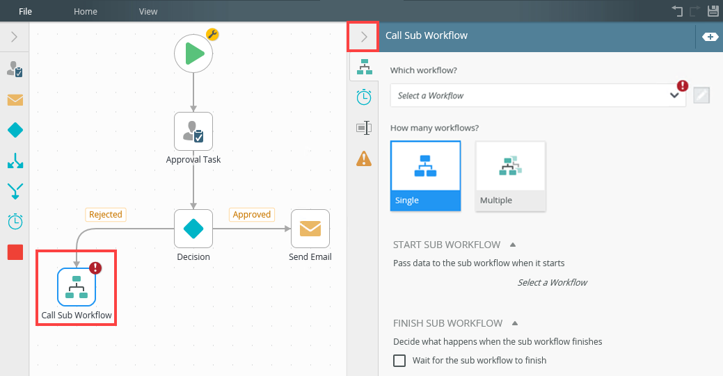Image resolution: width=723 pixels, height=376 pixels.
Task: Enable Wait for the sub workflow to finish
Action: pyautogui.click(x=399, y=360)
